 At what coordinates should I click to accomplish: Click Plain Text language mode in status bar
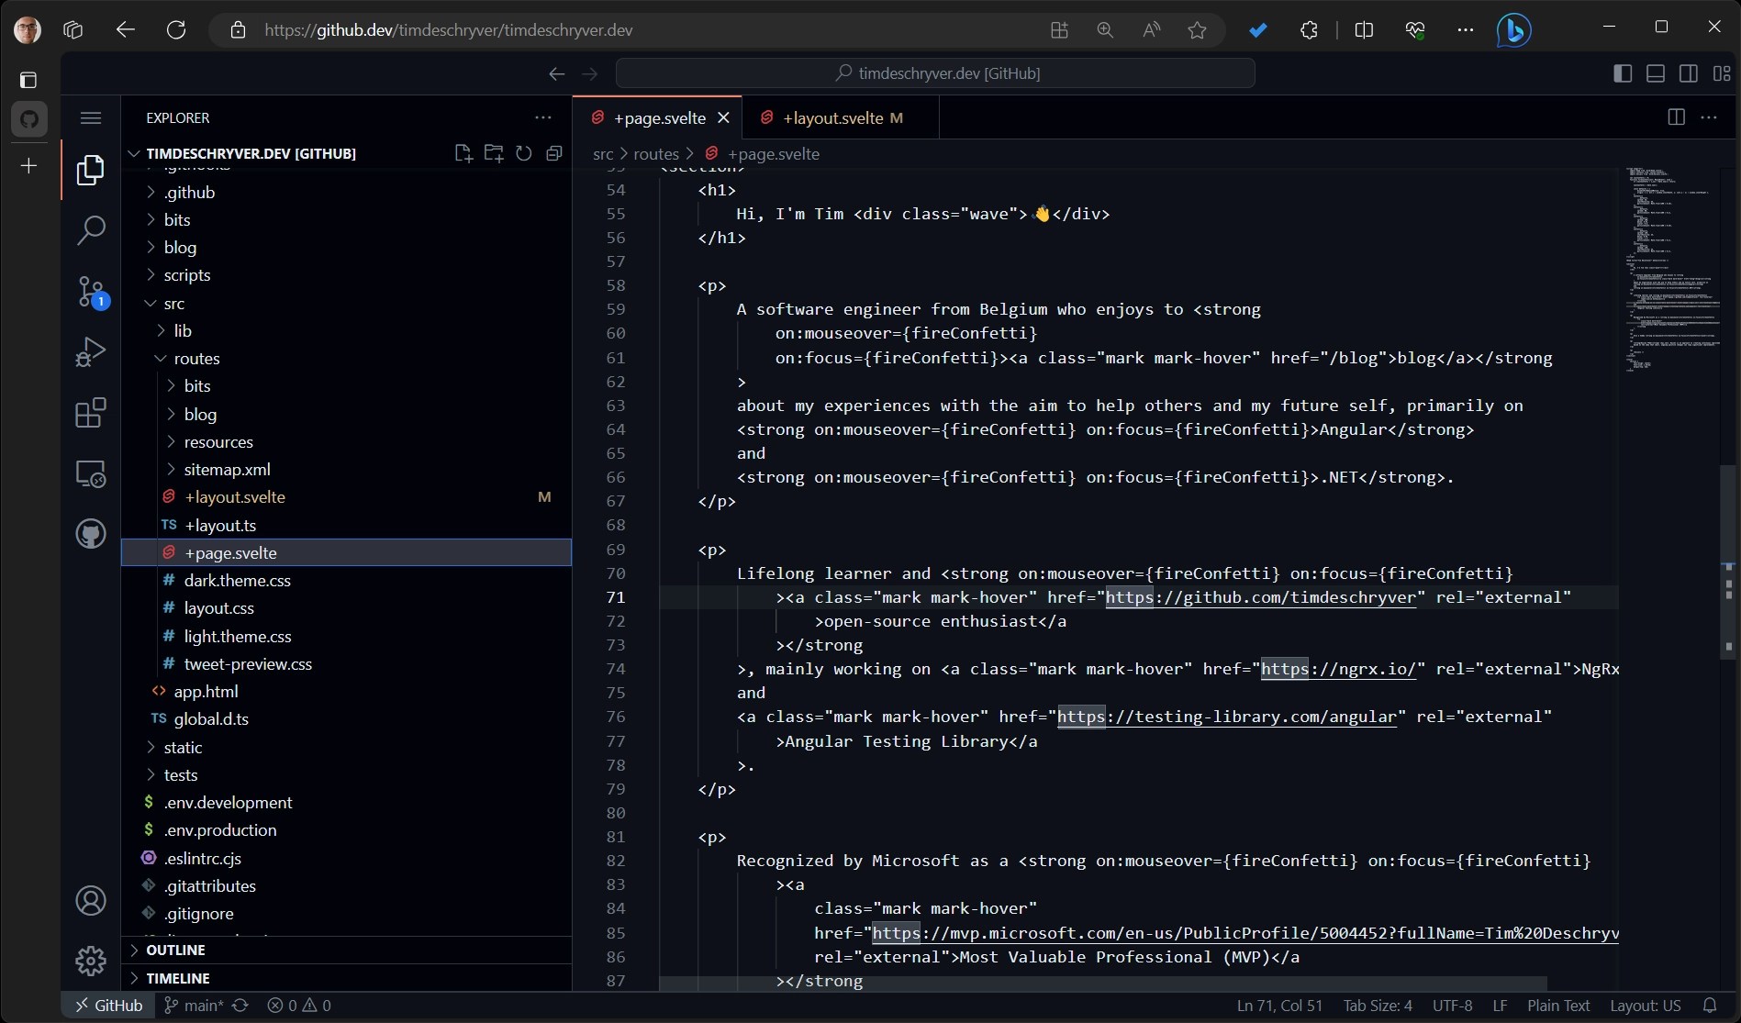(x=1557, y=1006)
